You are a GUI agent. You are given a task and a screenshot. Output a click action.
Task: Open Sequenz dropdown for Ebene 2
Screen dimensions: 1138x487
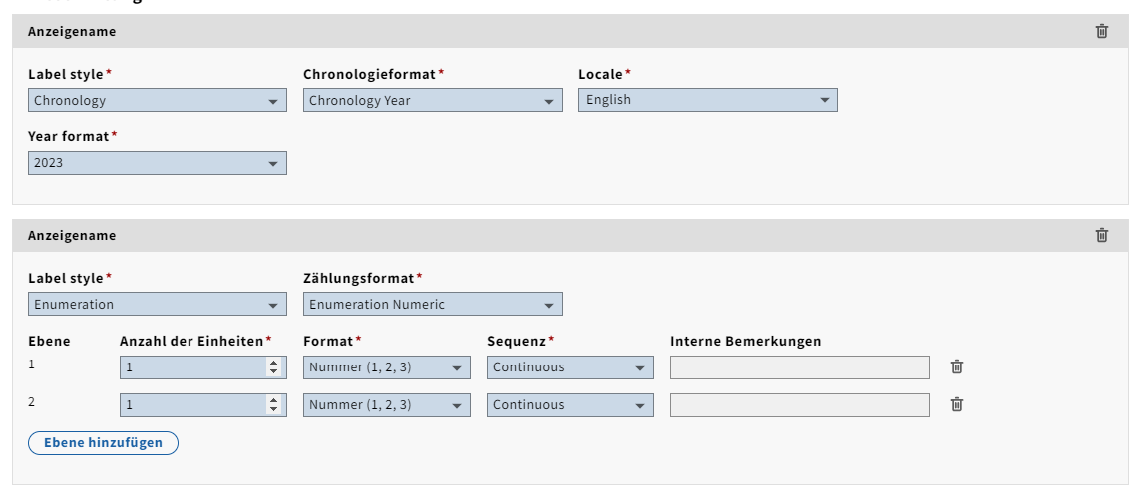tap(570, 405)
